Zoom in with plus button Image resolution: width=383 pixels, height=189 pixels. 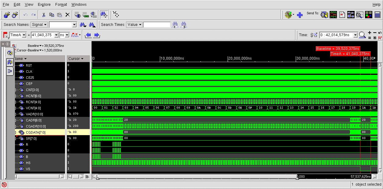coord(370,33)
